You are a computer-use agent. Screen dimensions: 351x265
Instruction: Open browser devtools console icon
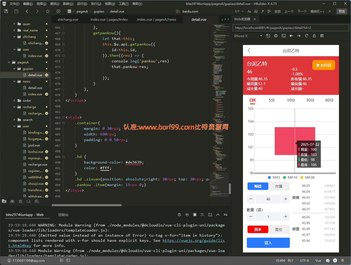(283, 36)
